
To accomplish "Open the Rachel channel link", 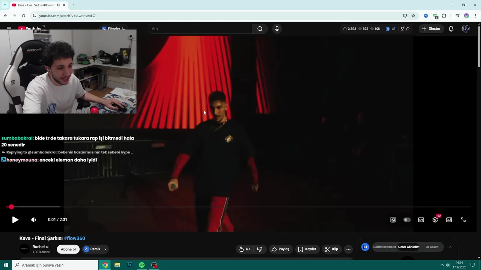I will [x=39, y=247].
